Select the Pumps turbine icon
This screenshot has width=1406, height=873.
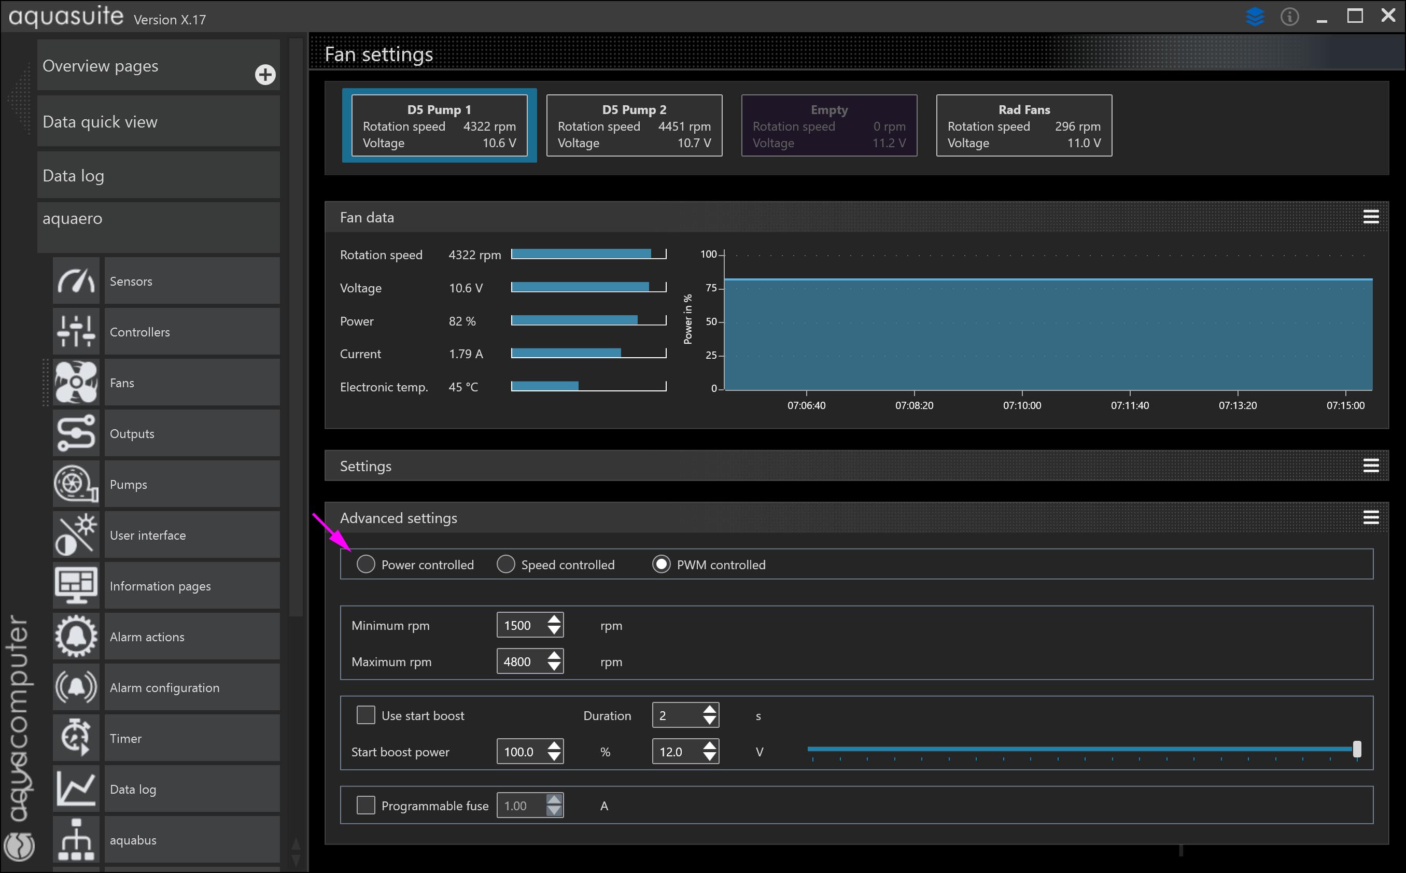tap(76, 484)
